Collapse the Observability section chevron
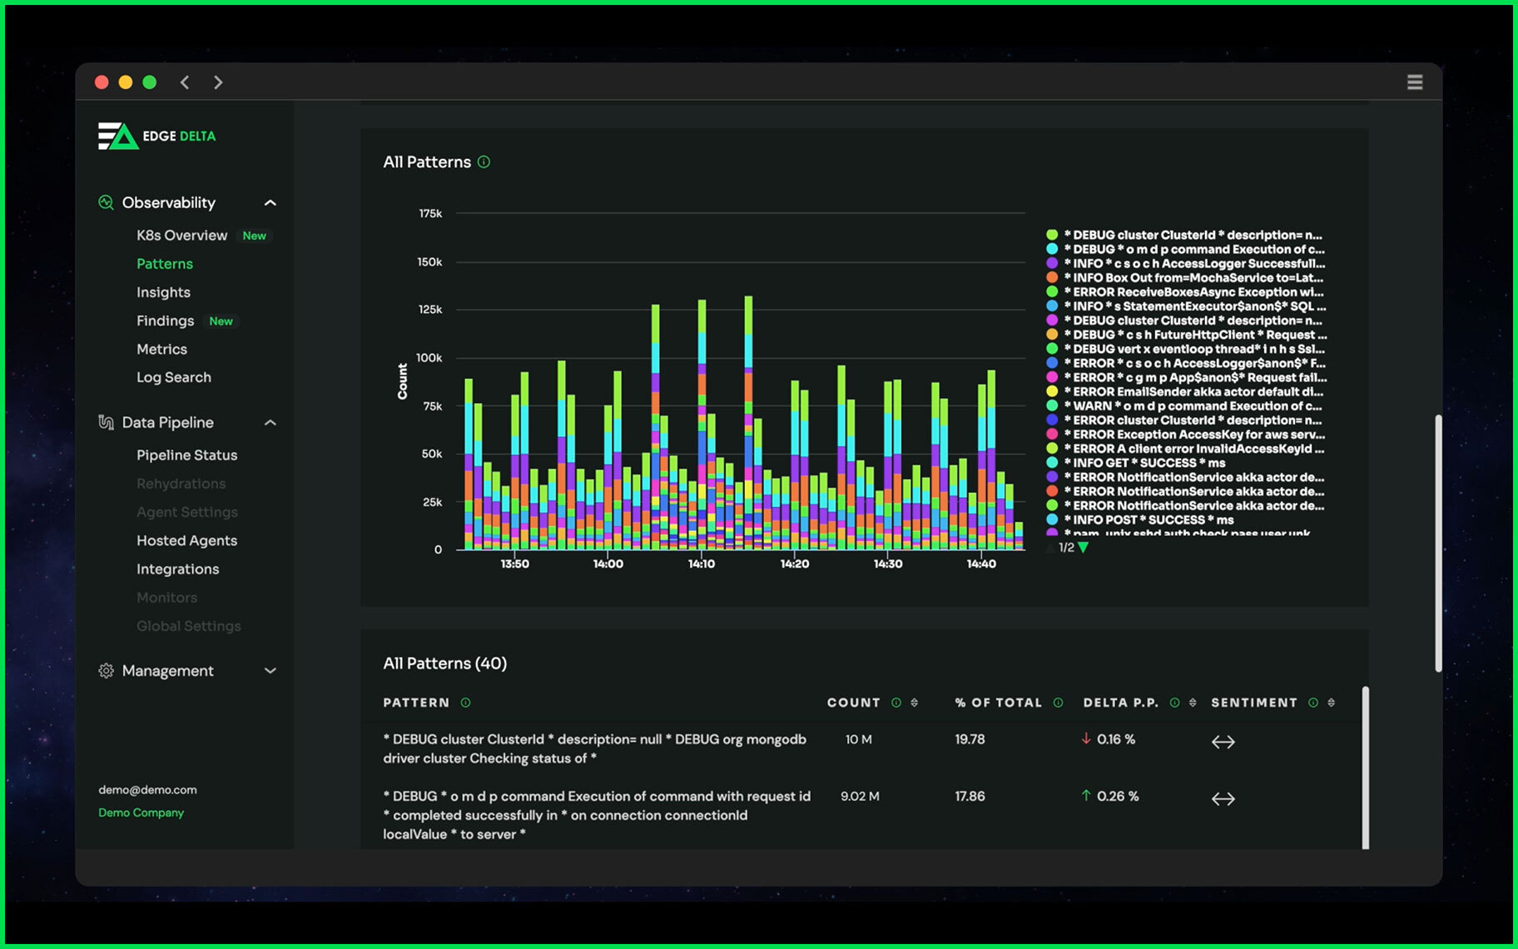 pyautogui.click(x=270, y=202)
